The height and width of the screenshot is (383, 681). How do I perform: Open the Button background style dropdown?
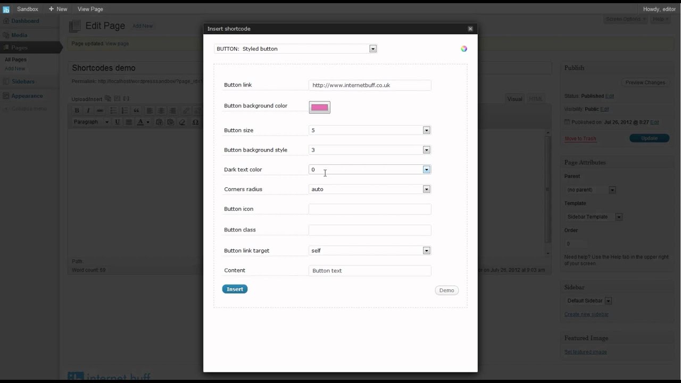coord(370,149)
